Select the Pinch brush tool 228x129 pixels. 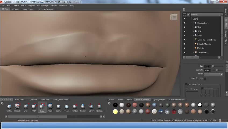pos(34,108)
